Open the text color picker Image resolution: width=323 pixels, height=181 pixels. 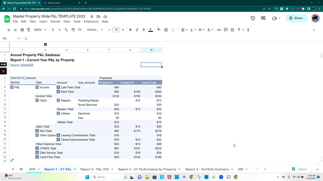[150, 30]
